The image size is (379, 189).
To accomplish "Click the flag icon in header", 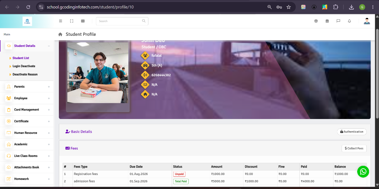I will pyautogui.click(x=338, y=21).
